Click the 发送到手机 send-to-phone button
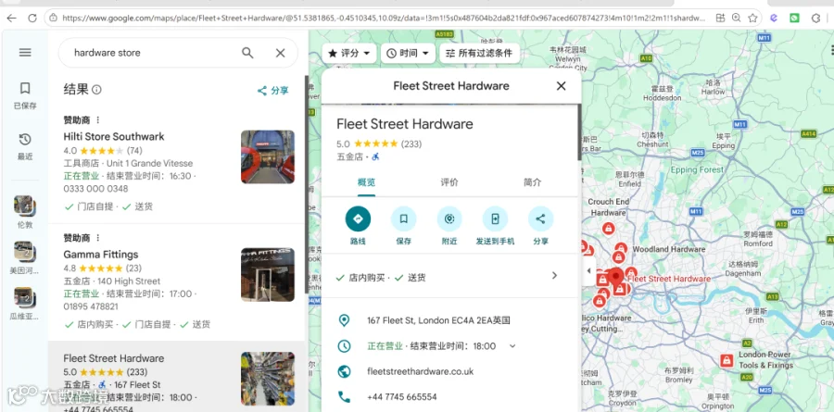This screenshot has height=412, width=834. (495, 219)
